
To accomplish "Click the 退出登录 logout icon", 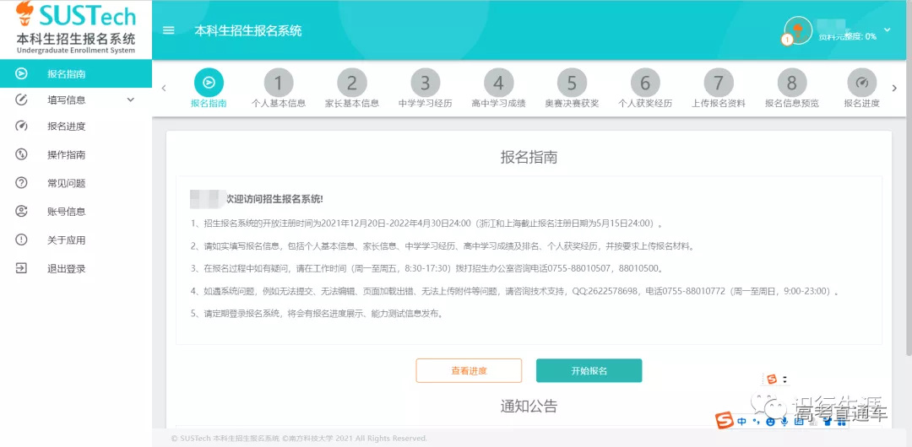I will [21, 268].
